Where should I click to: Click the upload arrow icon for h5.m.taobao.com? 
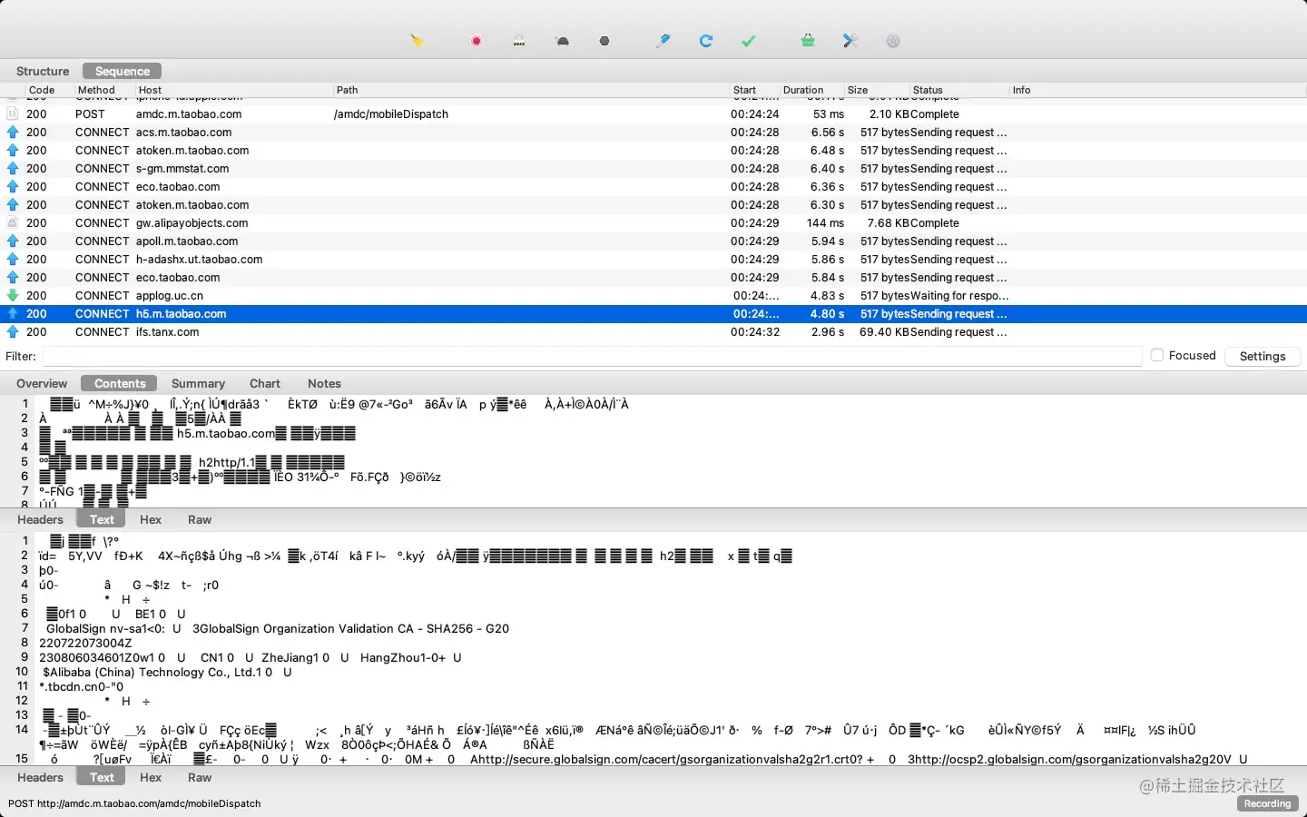tap(13, 314)
